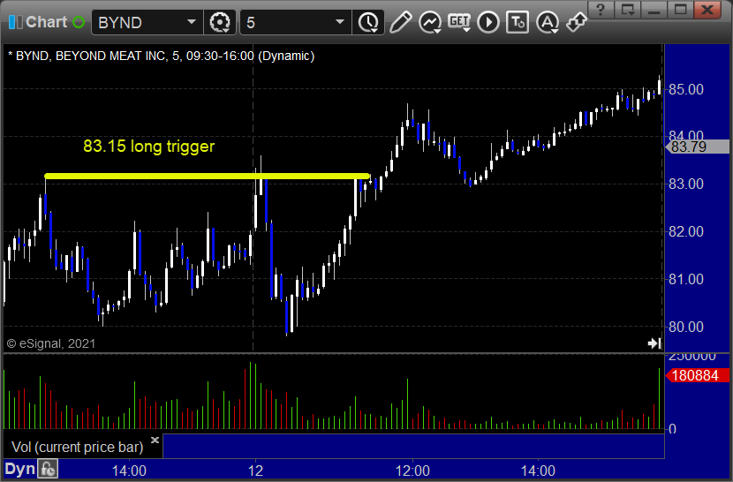
Task: Open the help question mark button
Action: [601, 10]
